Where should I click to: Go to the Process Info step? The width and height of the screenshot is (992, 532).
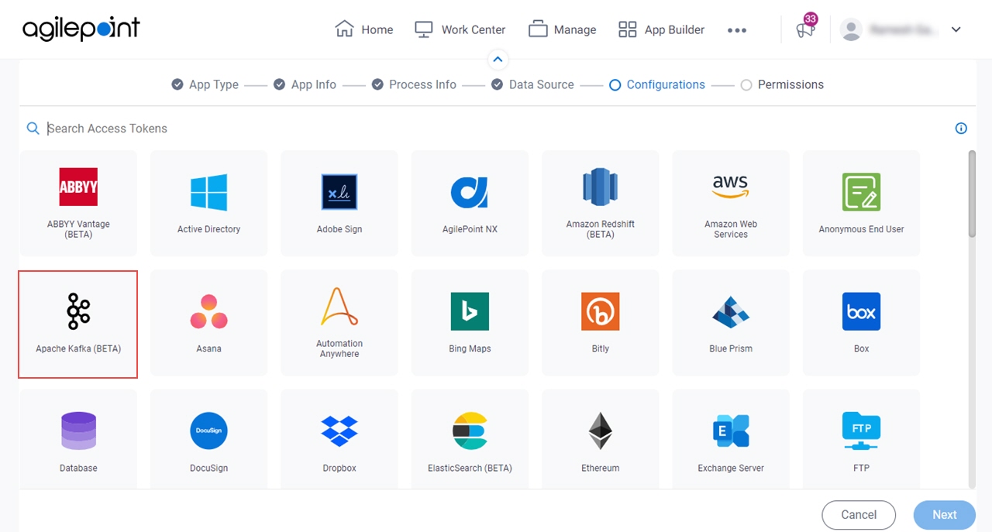414,84
